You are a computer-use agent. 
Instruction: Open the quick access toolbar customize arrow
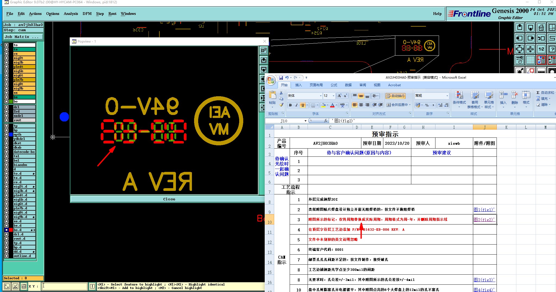tap(306, 78)
